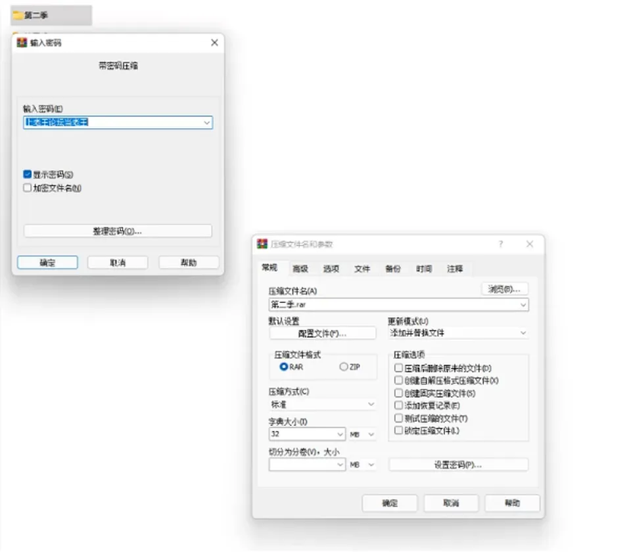631x552 pixels.
Task: Close the 压缩文件名和参数 dialog
Action: pos(530,244)
